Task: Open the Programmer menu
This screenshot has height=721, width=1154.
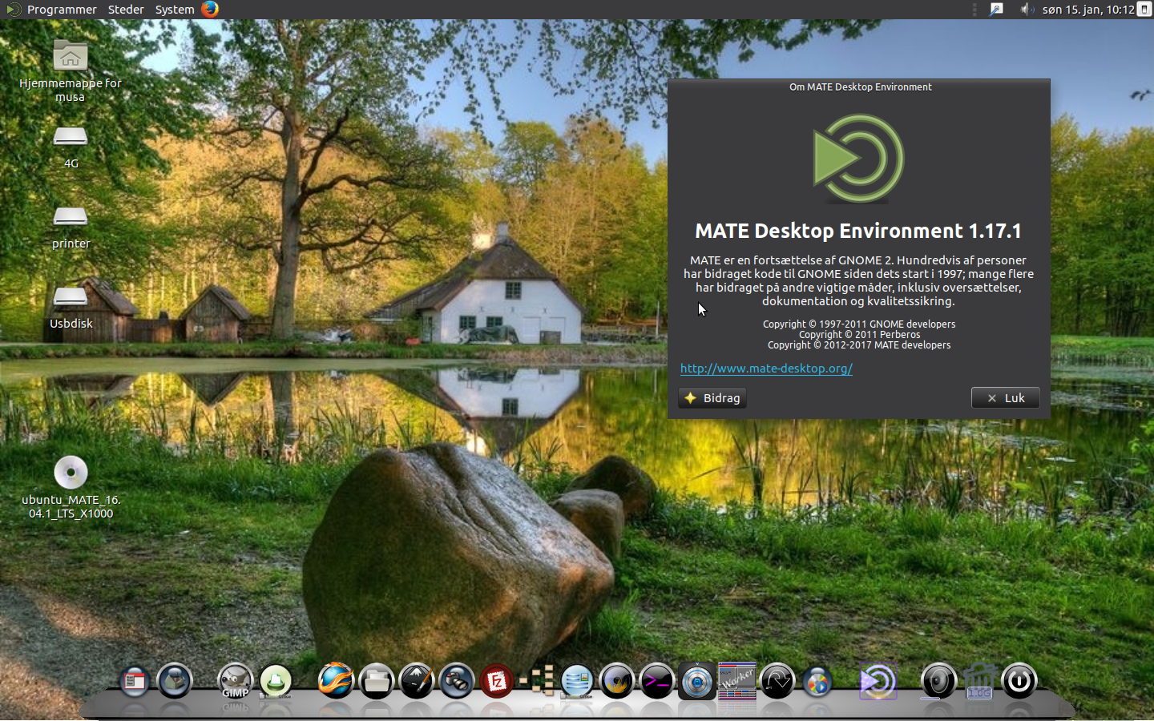Action: click(x=61, y=10)
